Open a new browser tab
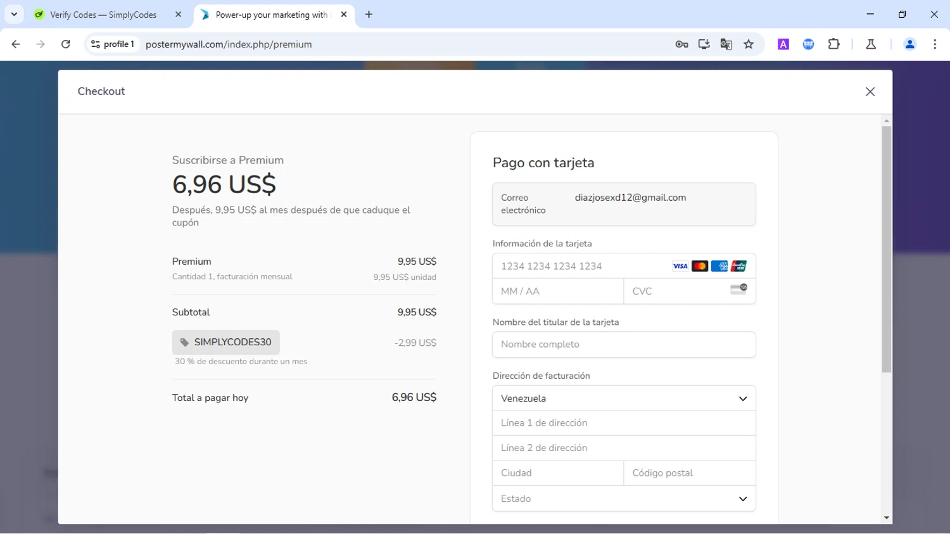 [369, 15]
